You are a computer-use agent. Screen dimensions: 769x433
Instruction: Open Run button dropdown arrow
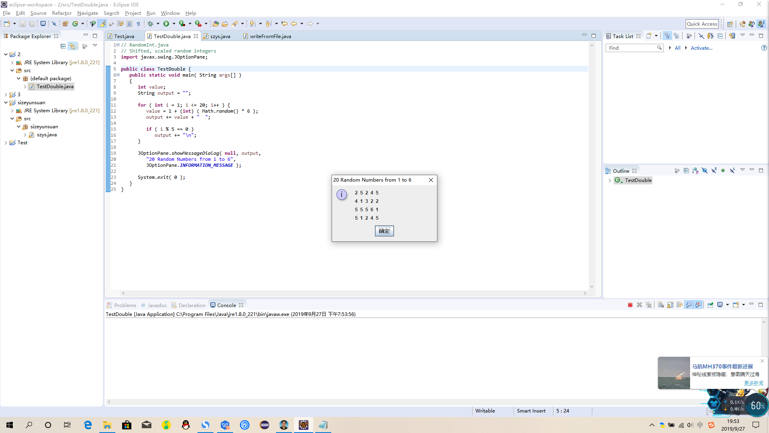pyautogui.click(x=174, y=24)
